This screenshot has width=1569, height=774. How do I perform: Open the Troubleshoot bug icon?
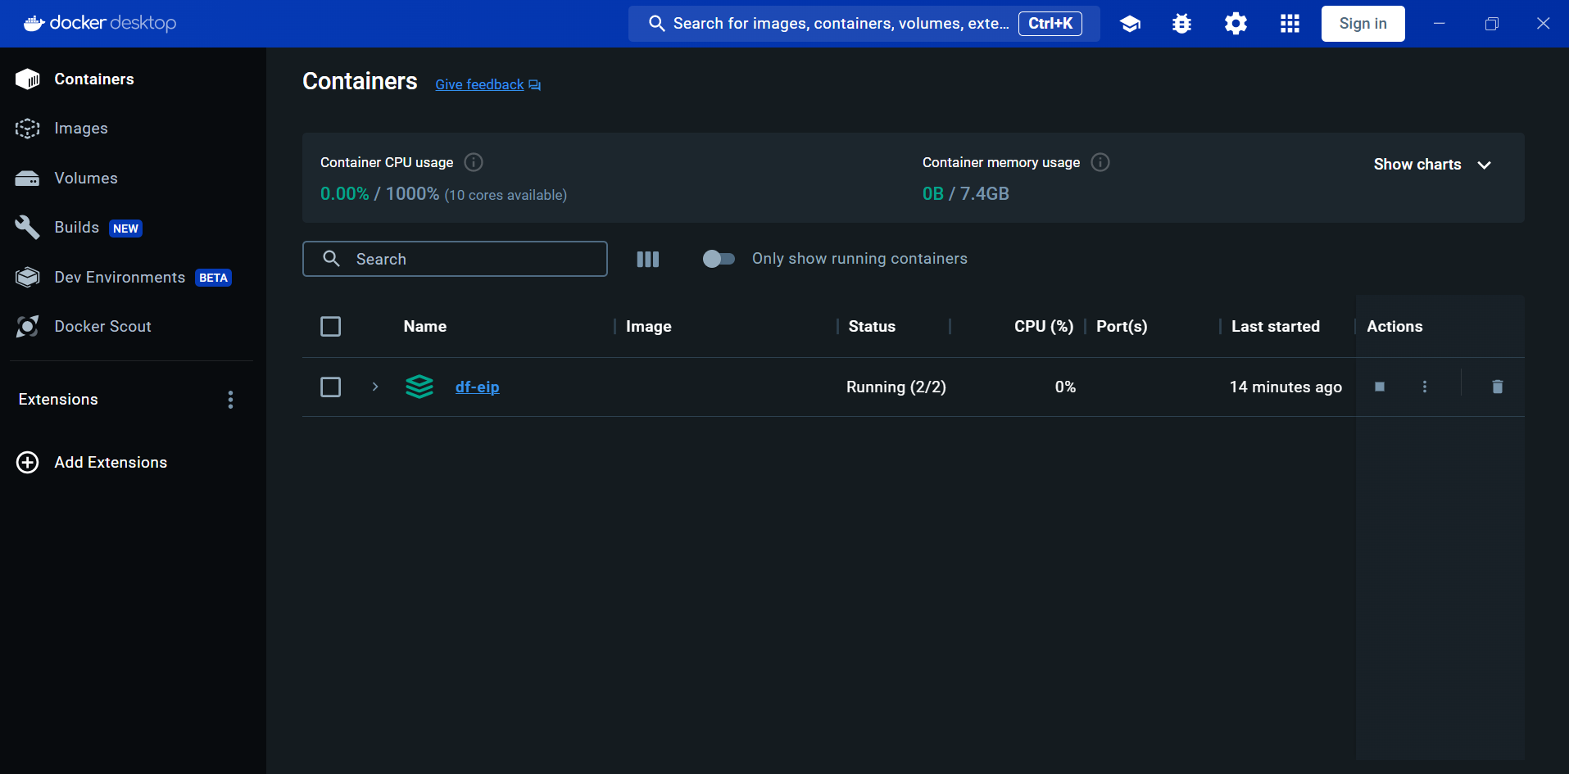coord(1181,24)
